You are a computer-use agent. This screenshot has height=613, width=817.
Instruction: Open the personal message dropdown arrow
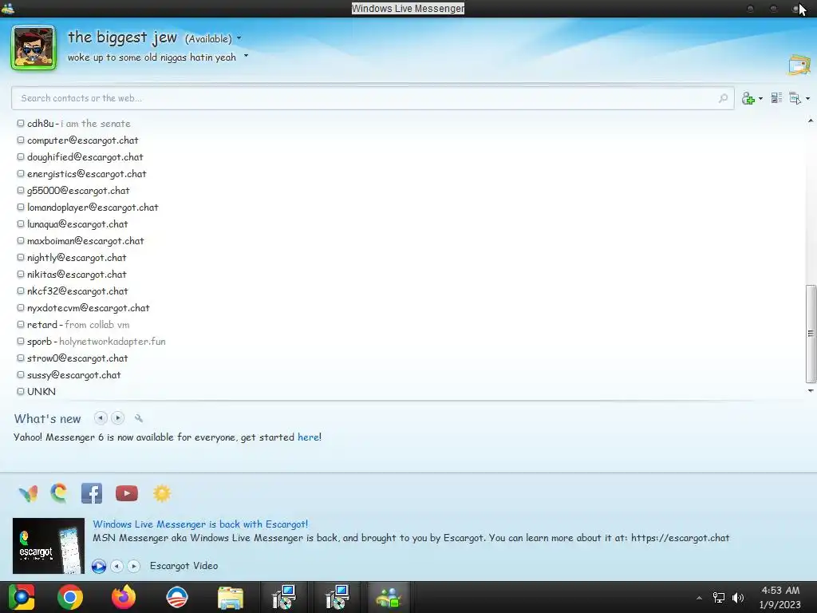tap(246, 56)
